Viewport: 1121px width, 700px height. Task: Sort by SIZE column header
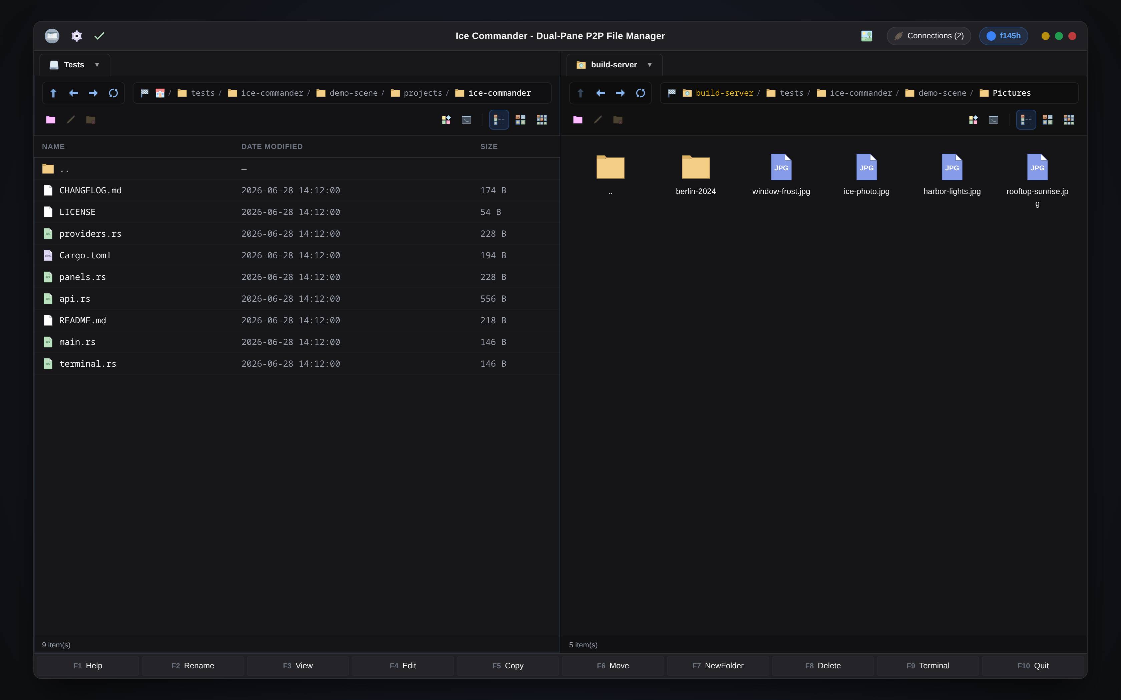pos(489,146)
